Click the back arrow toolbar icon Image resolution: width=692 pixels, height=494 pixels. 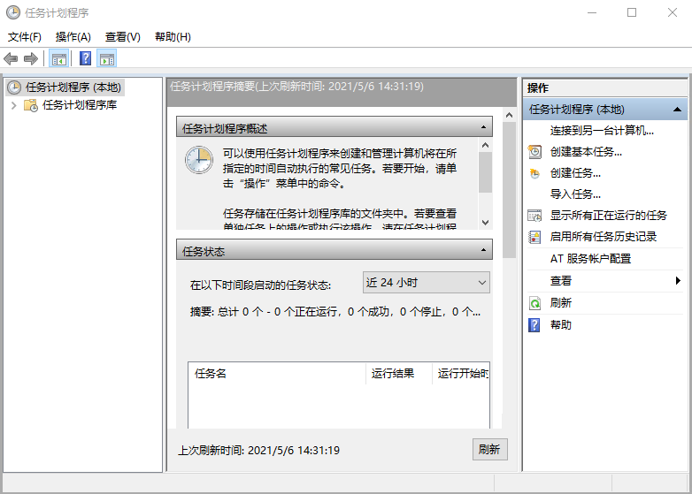pos(12,59)
